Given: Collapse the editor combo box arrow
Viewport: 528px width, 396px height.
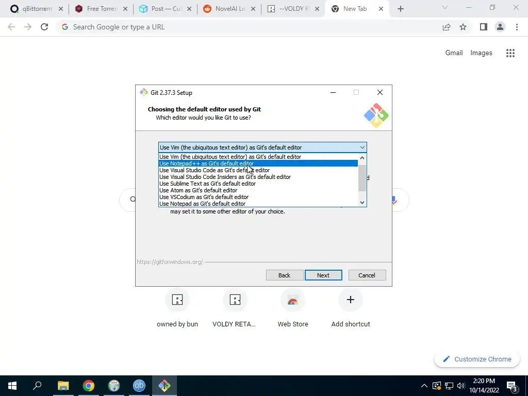Looking at the screenshot, I should click(x=362, y=147).
